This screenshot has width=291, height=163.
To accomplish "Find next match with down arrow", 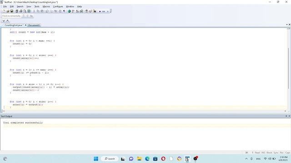I will click(4, 20).
